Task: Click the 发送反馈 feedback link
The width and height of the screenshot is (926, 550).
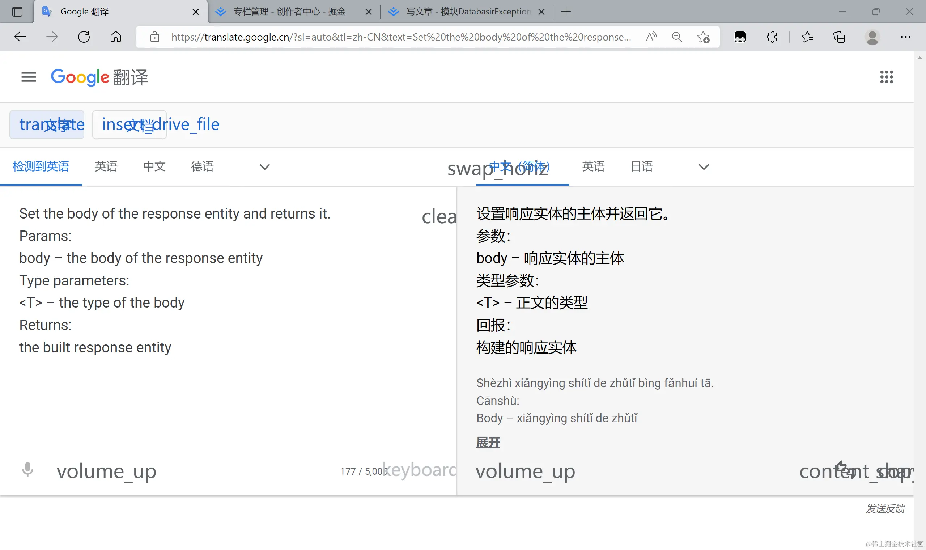Action: pos(885,508)
